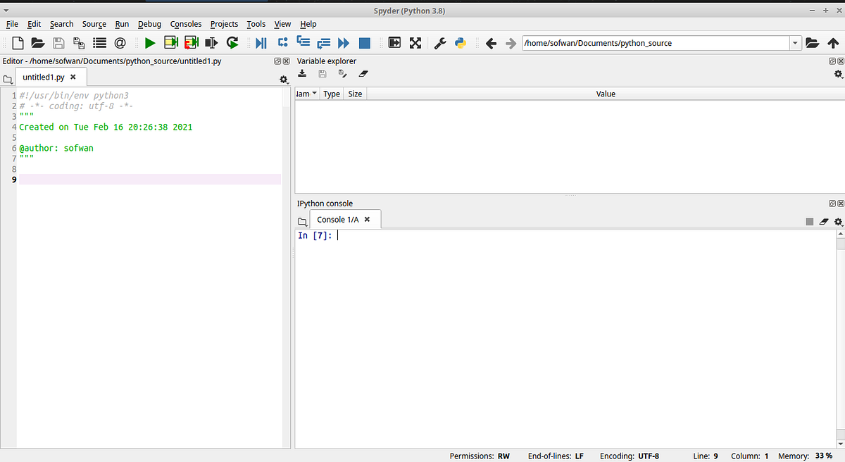Screen dimensions: 845x462
Task: Navigate back with the left arrow
Action: pyautogui.click(x=491, y=42)
